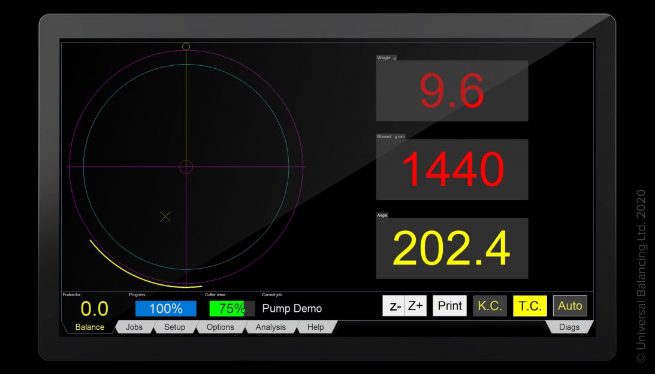Screen dimensions: 655x374
Task: Toggle the yellow T.C. button
Action: (530, 306)
